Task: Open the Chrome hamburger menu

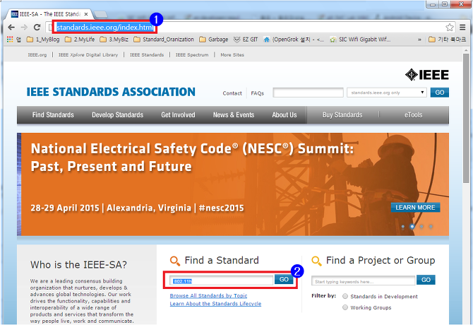Action: [462, 28]
